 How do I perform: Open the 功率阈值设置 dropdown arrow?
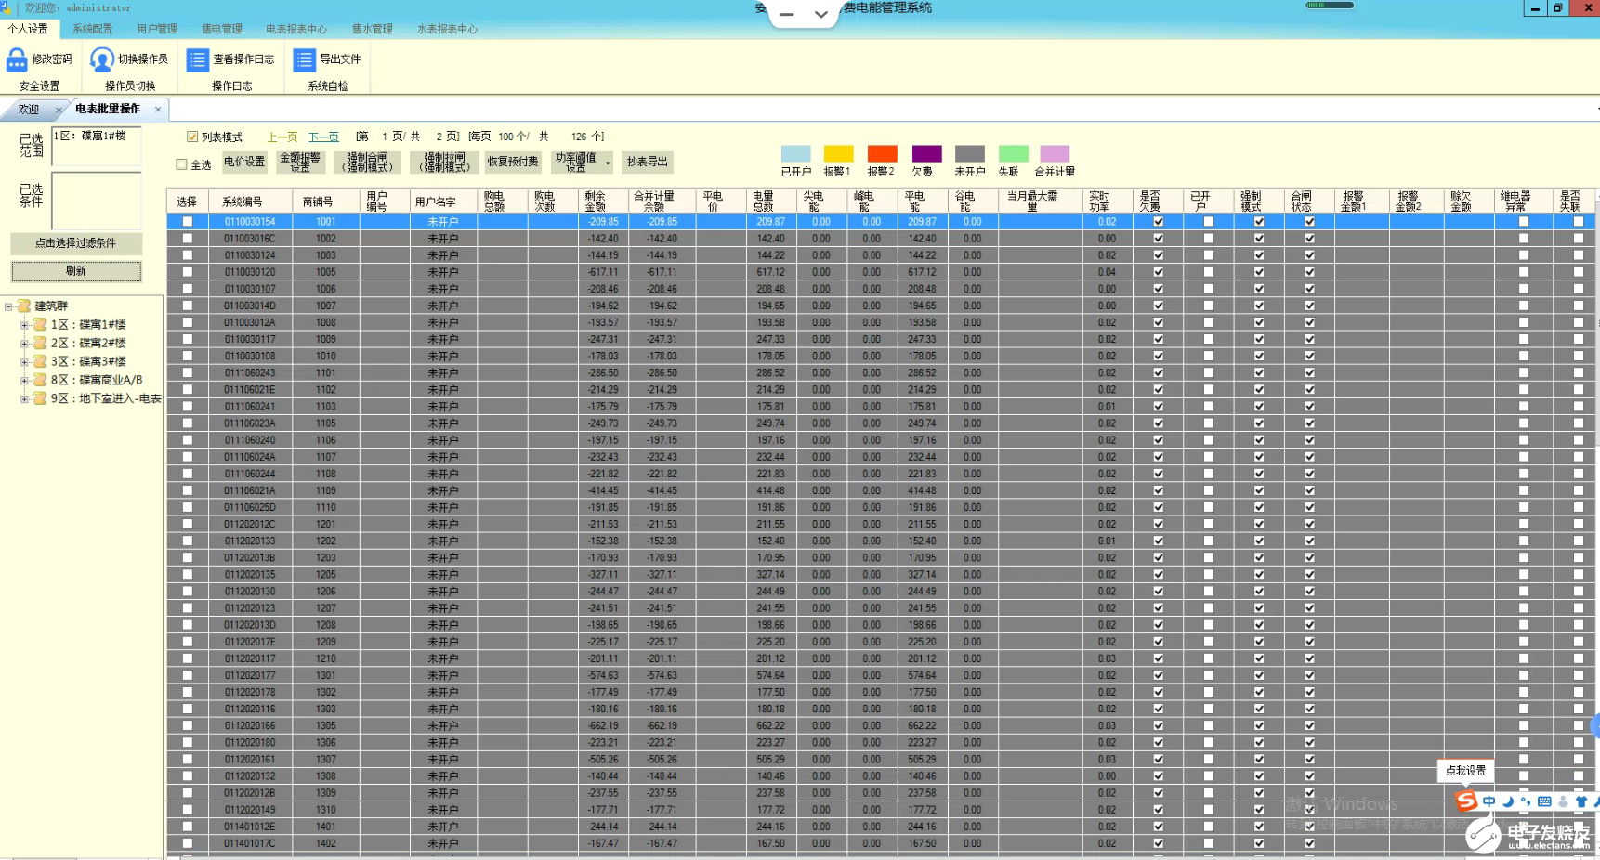(607, 163)
